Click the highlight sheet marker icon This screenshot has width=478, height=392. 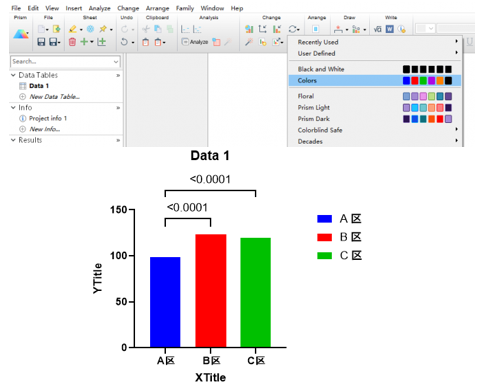73,29
